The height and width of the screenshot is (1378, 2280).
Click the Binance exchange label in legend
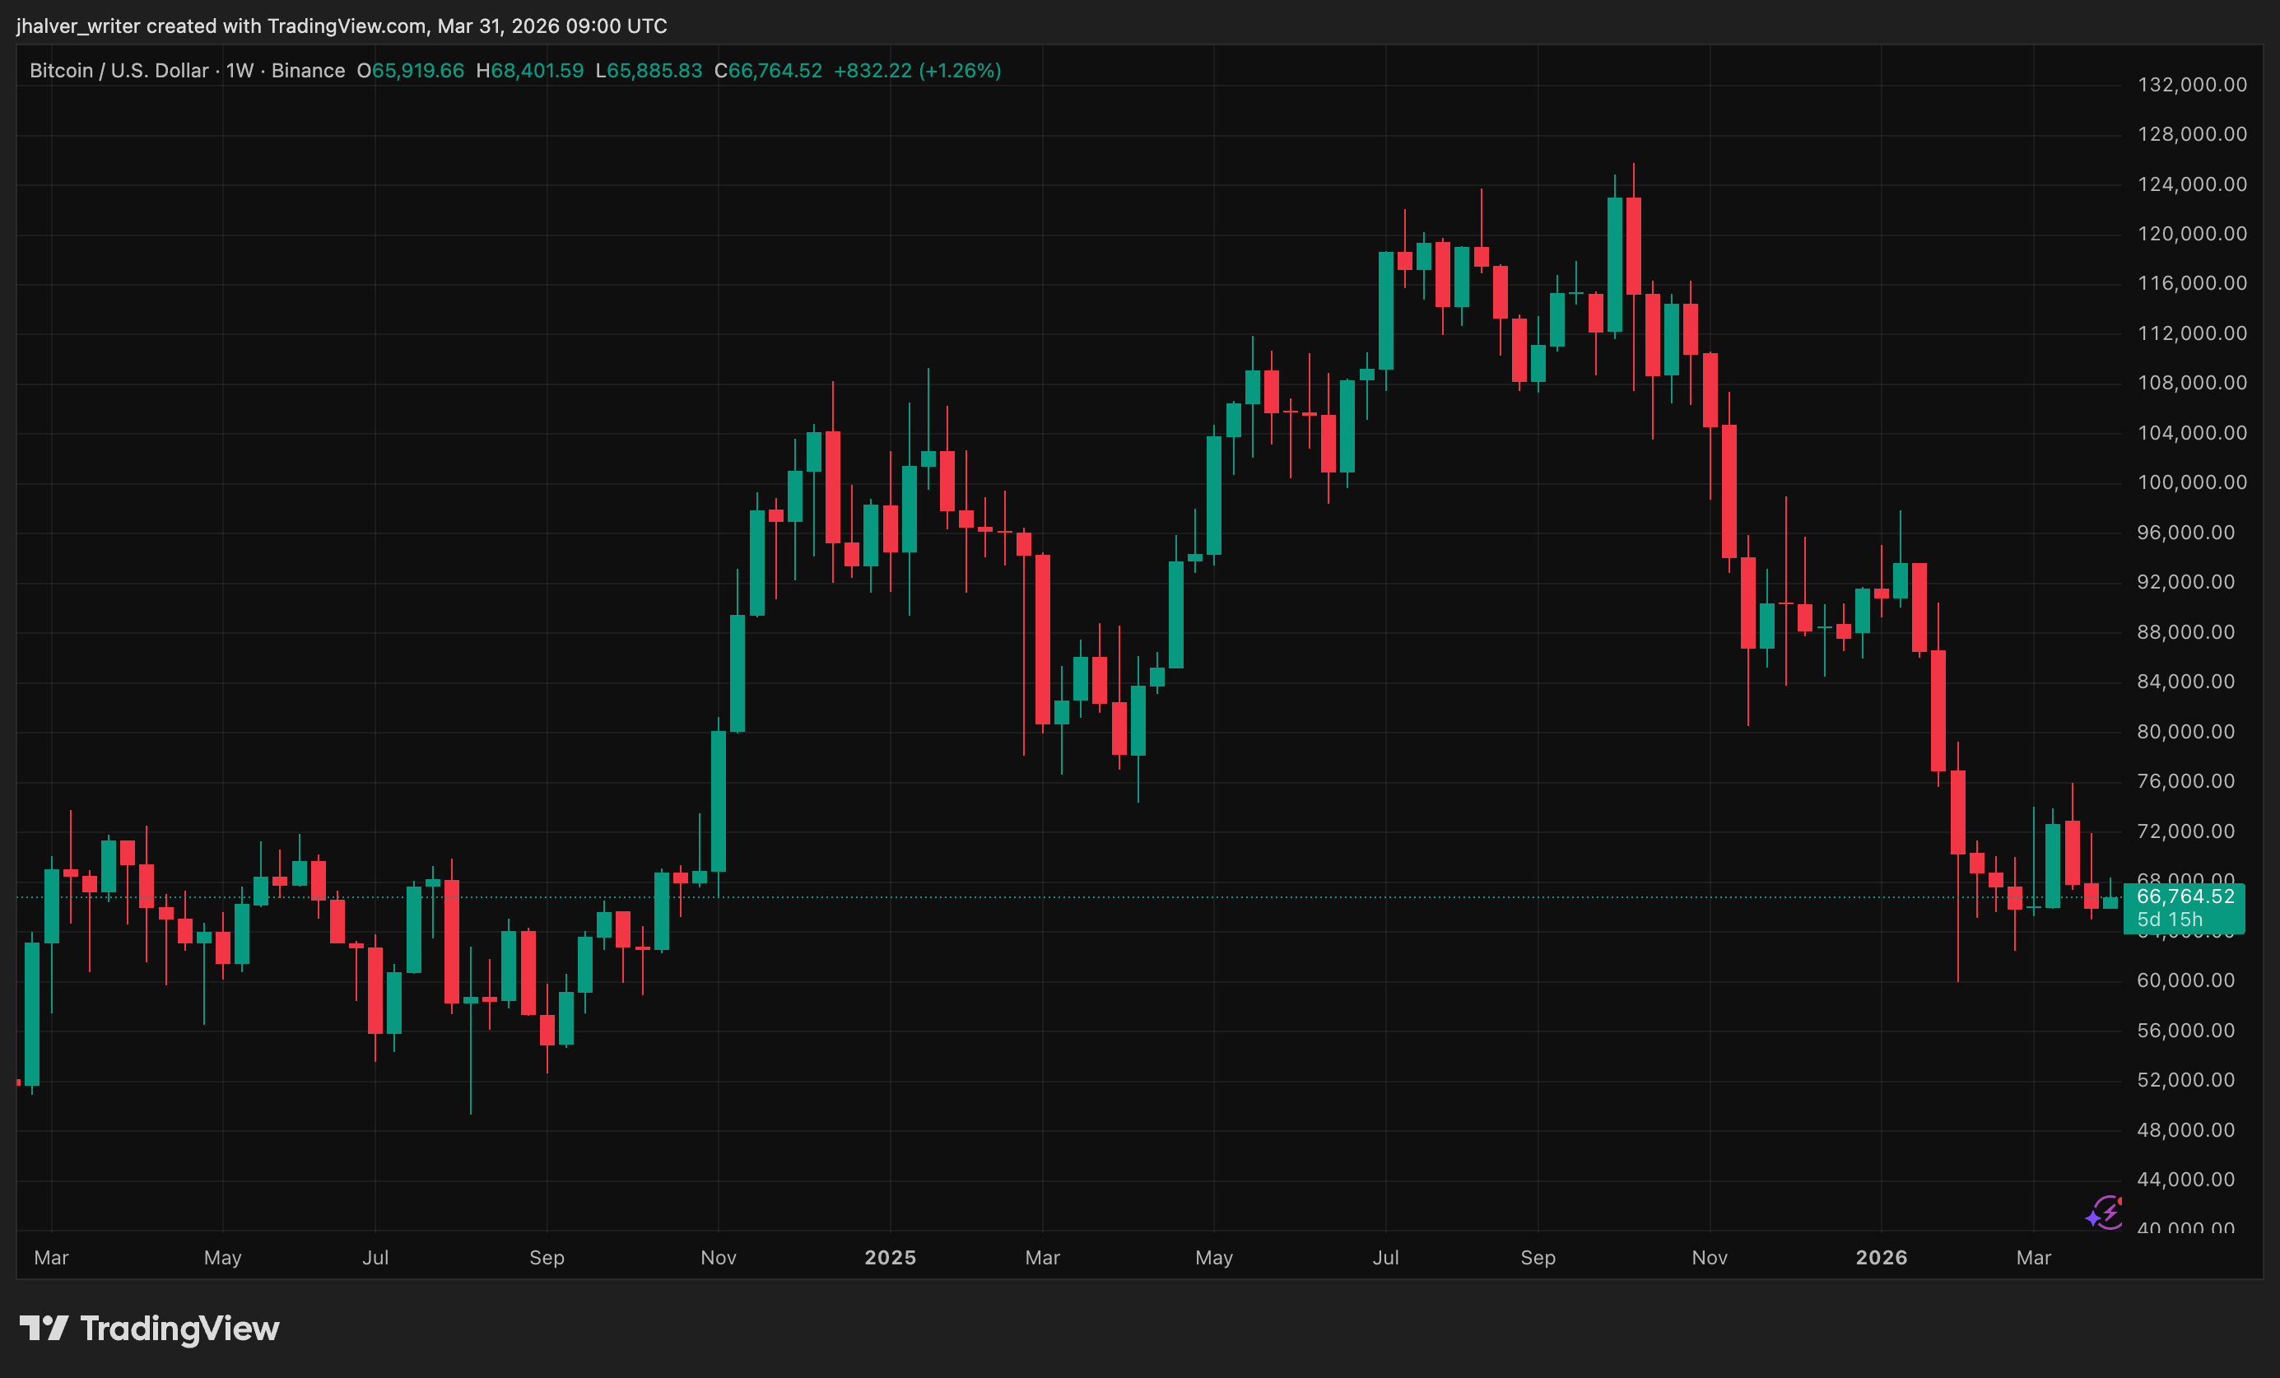tap(307, 70)
